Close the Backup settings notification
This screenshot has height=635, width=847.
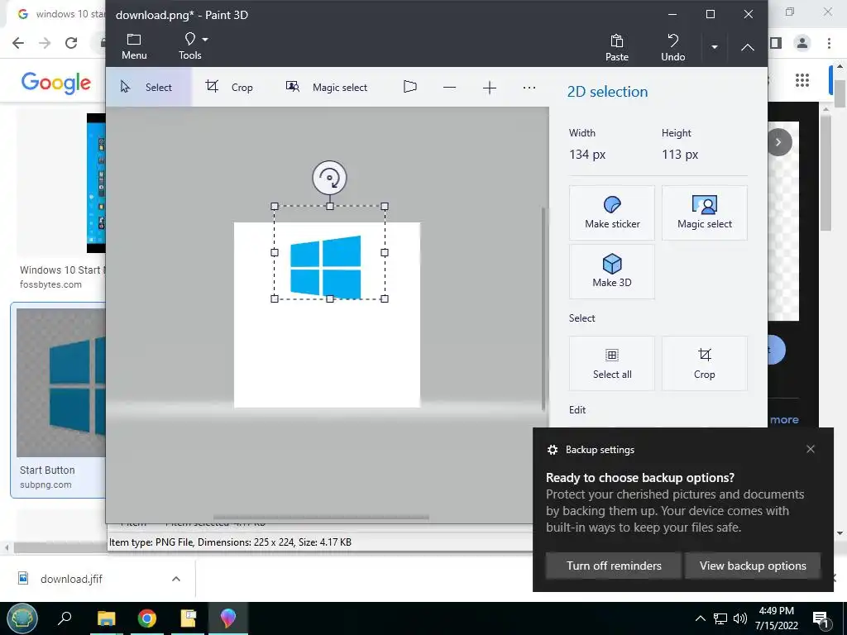coord(811,449)
